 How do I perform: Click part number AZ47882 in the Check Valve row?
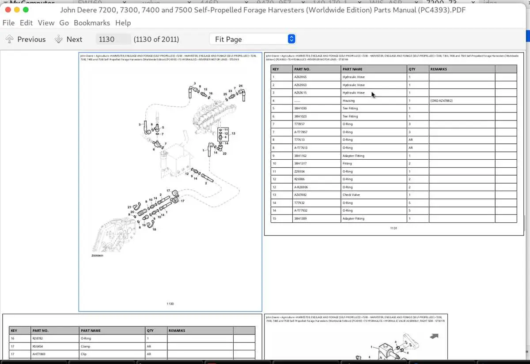[x=300, y=195]
